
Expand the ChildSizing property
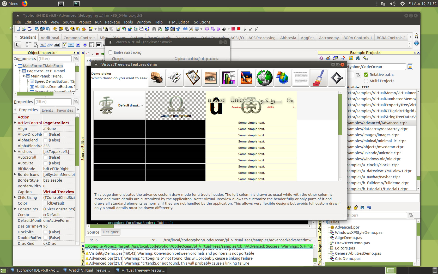15,197
